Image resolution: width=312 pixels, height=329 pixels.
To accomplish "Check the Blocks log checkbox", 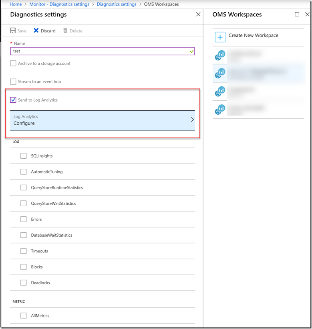I will (23, 267).
